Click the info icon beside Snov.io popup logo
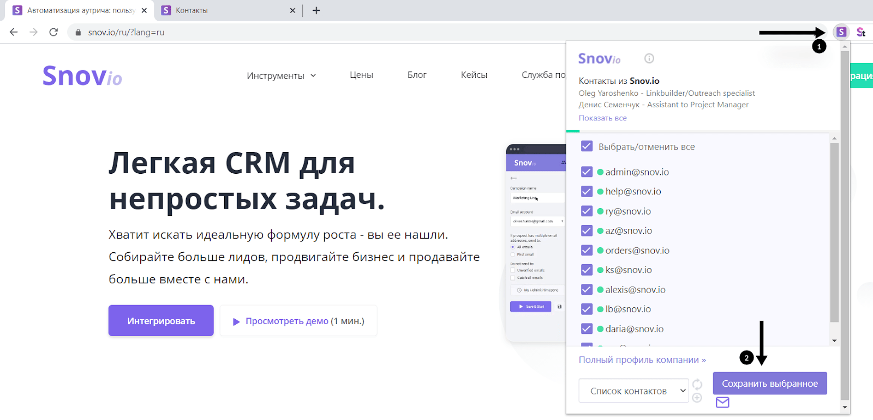The image size is (873, 420). pyautogui.click(x=649, y=58)
